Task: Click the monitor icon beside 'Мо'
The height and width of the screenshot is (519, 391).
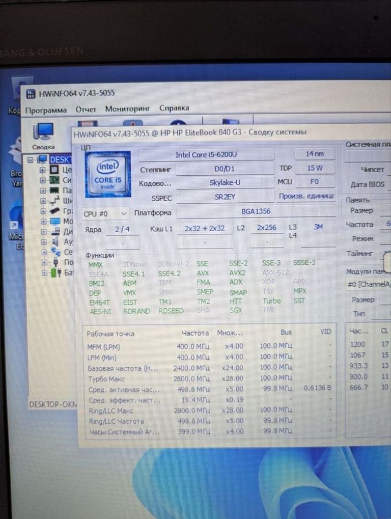Action: pyautogui.click(x=55, y=221)
